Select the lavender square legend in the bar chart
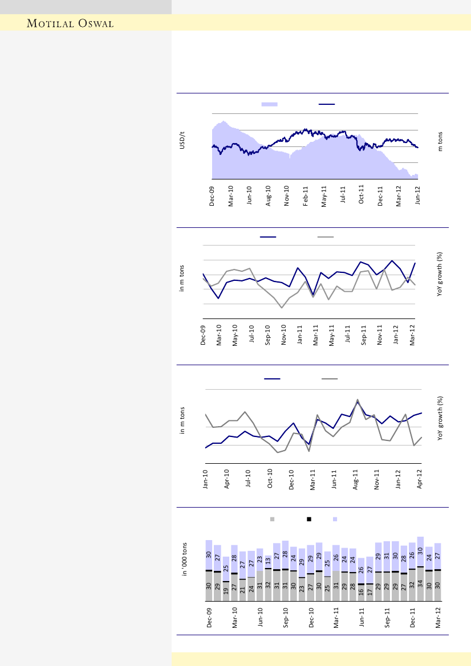The width and height of the screenshot is (471, 666). point(335,519)
